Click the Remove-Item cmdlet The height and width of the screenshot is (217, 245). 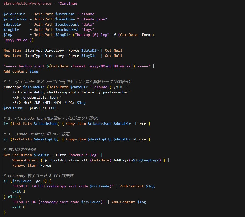[24, 166]
